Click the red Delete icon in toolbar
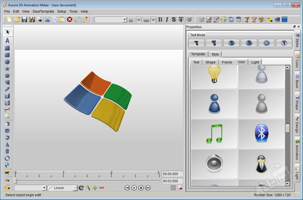This screenshot has width=303, height=200. [x=70, y=19]
